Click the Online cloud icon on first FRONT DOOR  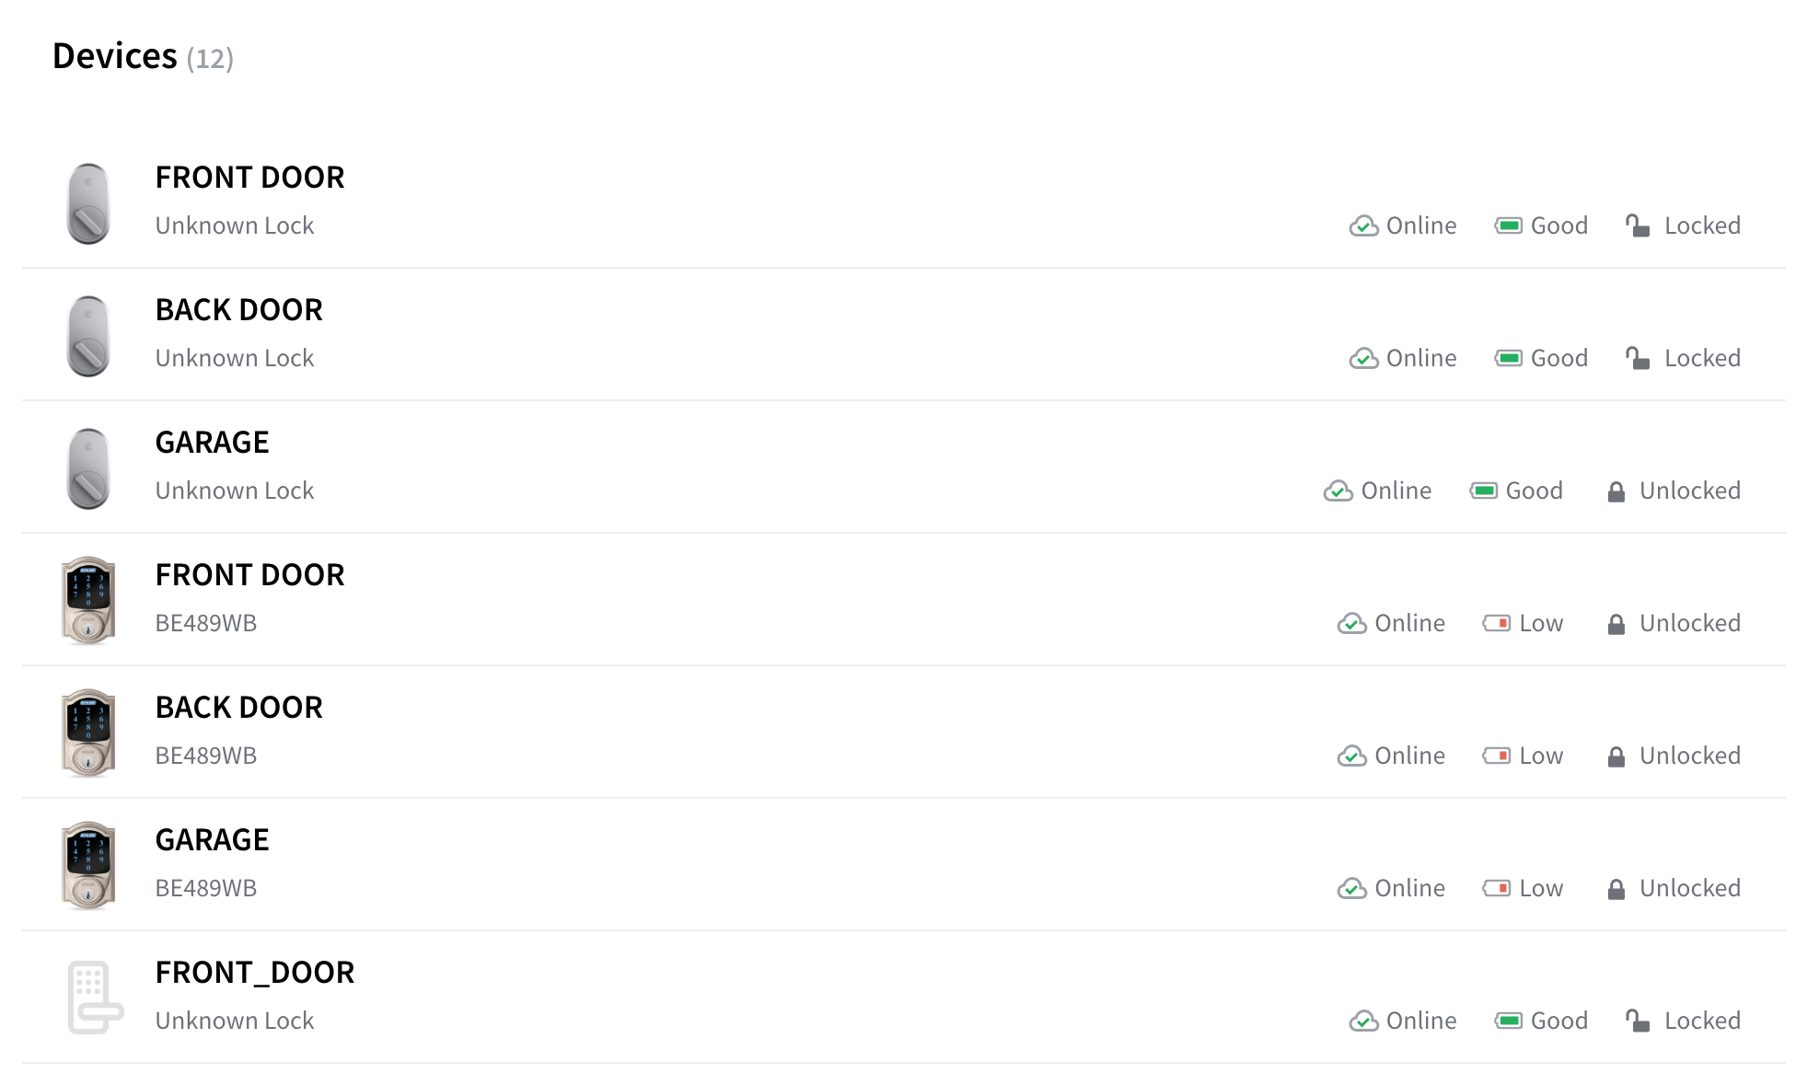pos(1363,225)
